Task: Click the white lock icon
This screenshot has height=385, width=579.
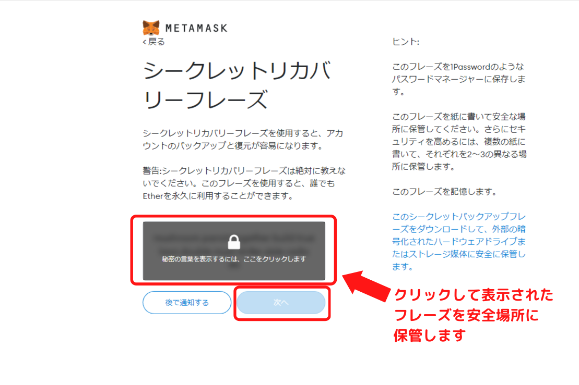Action: point(234,242)
